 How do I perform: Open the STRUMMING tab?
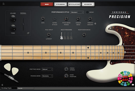click(x=61, y=4)
